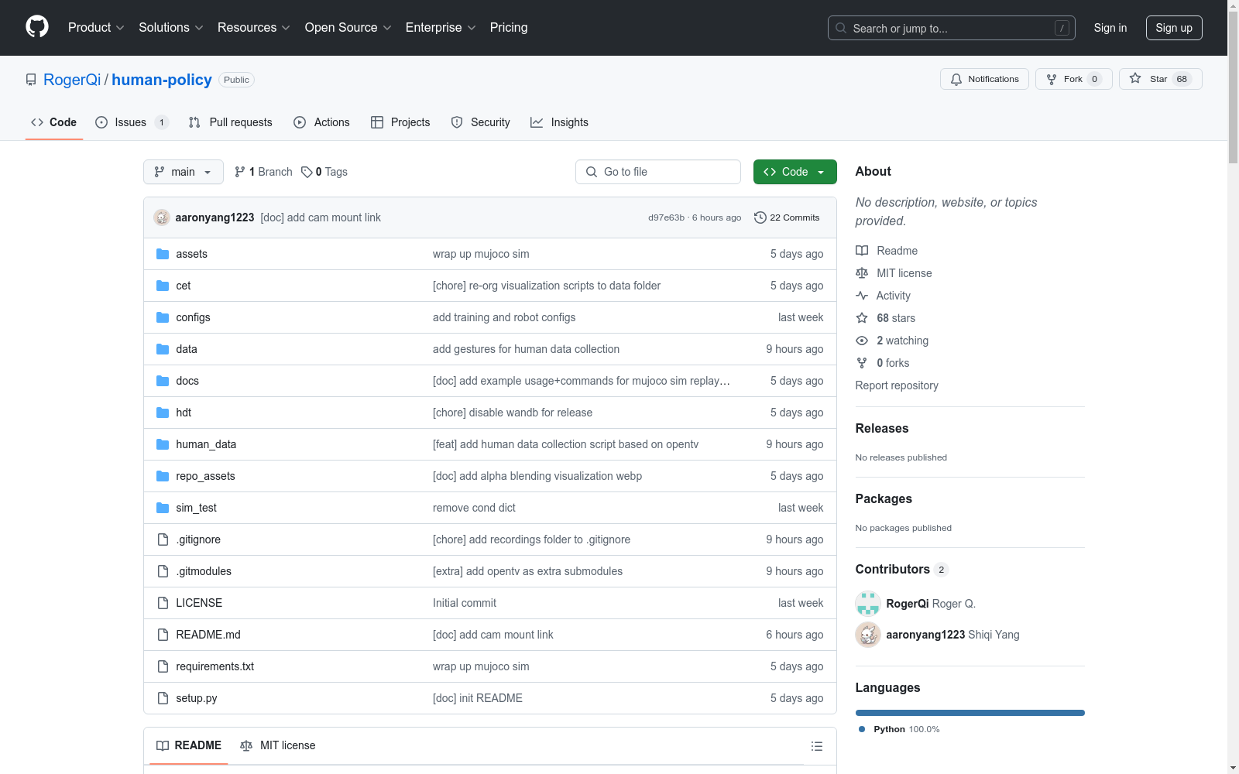Open the assets folder icon
Screen dimensions: 1239x774
(163, 254)
